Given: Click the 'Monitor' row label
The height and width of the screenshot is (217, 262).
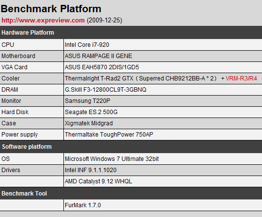Looking at the screenshot, I should tap(11, 101).
